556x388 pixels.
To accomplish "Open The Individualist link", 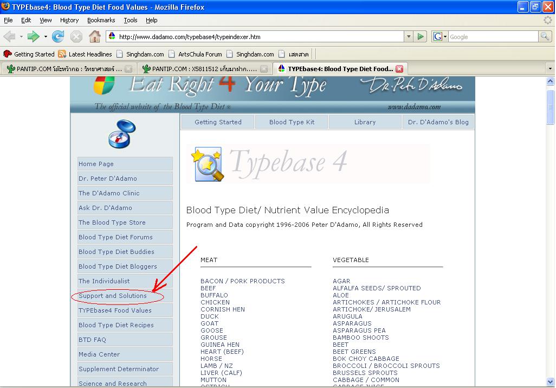I will 125,281.
